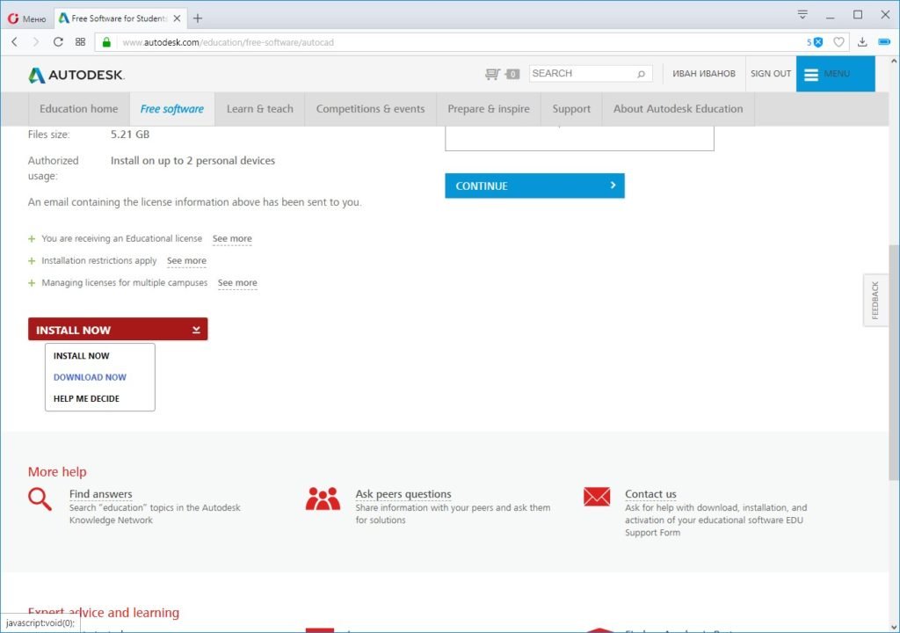This screenshot has height=633, width=900.
Task: Choose DOWNLOAD NOW from the dropdown list
Action: click(x=90, y=377)
